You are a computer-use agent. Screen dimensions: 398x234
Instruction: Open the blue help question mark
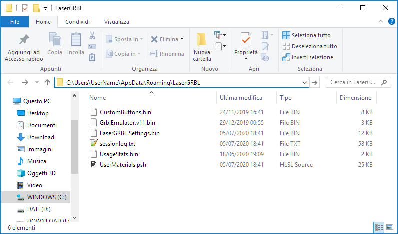(391, 22)
